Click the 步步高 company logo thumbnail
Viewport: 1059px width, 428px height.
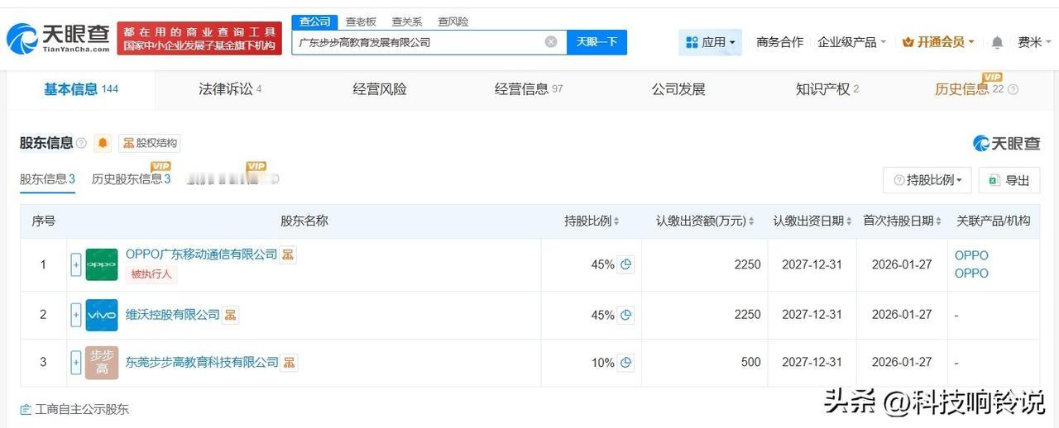(x=102, y=362)
